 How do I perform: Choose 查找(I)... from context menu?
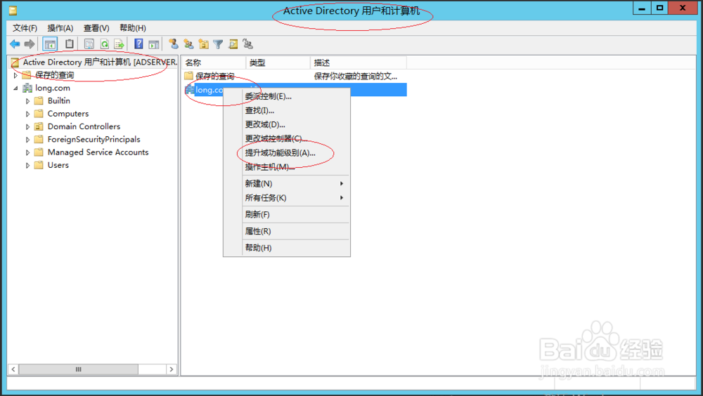coord(287,110)
